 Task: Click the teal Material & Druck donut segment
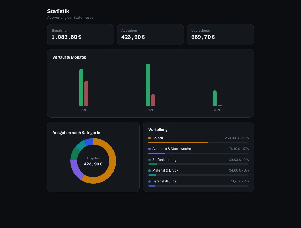[81, 145]
